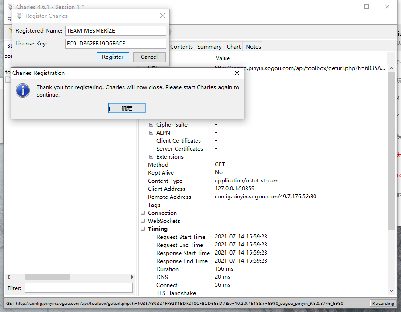Select the DNS timing row
This screenshot has width=401, height=312.
tap(263, 277)
